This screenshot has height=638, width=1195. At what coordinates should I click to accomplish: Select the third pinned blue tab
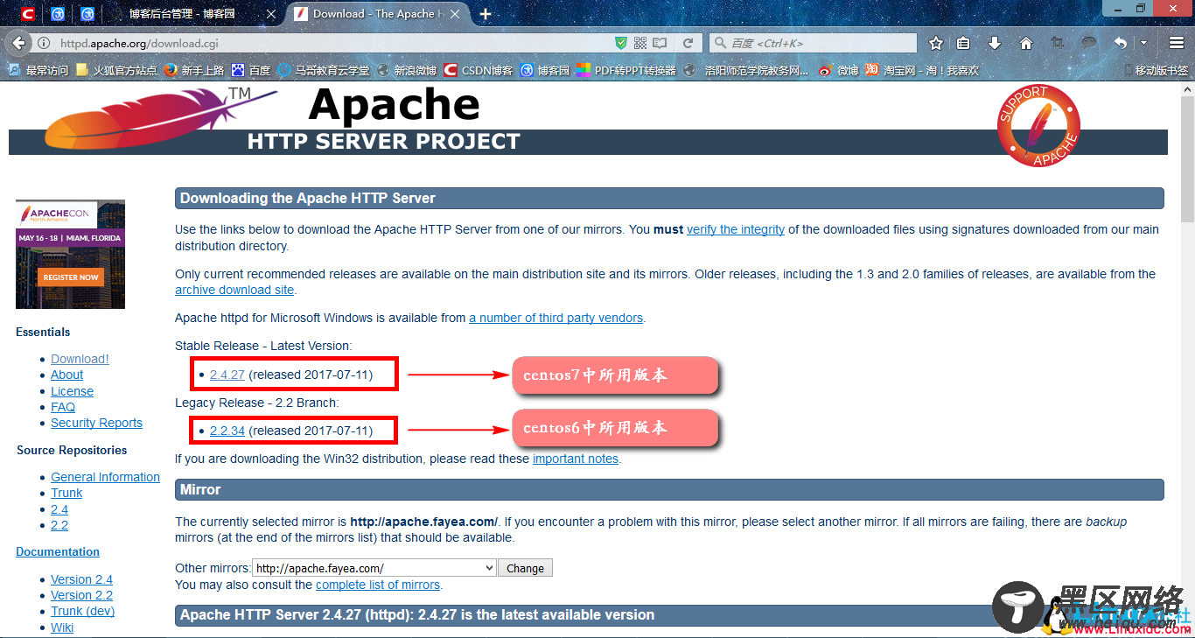(87, 14)
